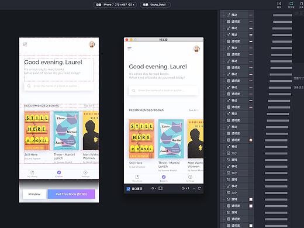This screenshot has height=228, width=304.
Task: Close the preview window with the red button
Action: click(127, 40)
